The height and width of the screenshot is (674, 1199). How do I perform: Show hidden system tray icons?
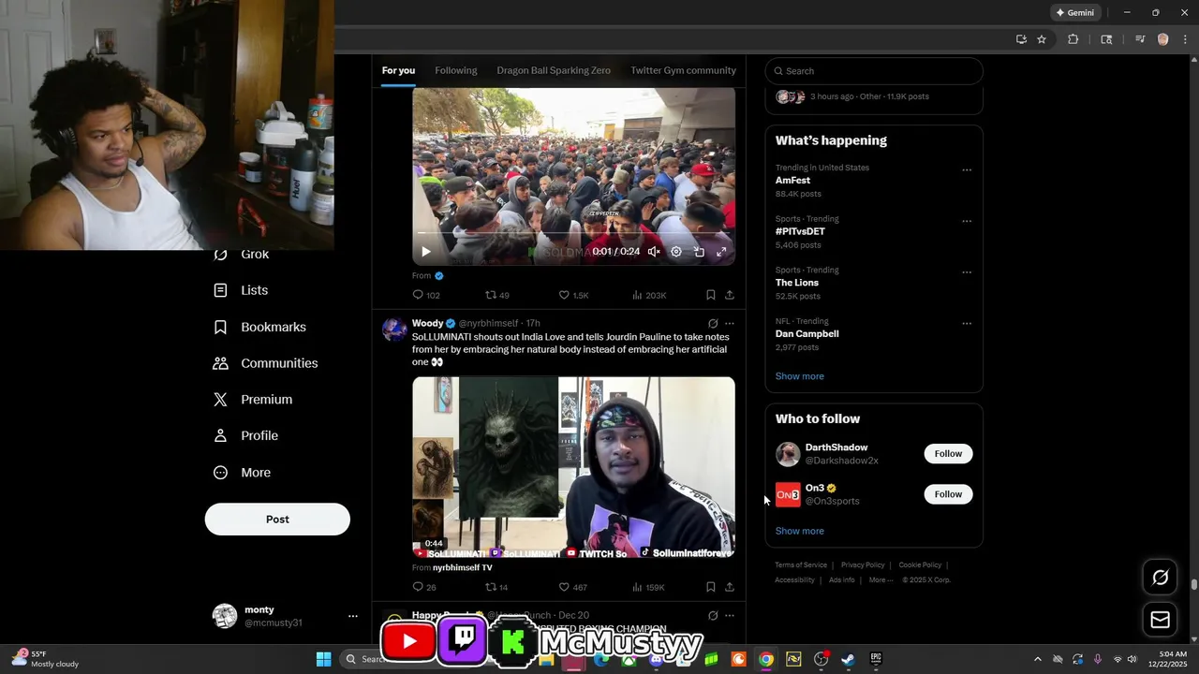[x=1037, y=659]
